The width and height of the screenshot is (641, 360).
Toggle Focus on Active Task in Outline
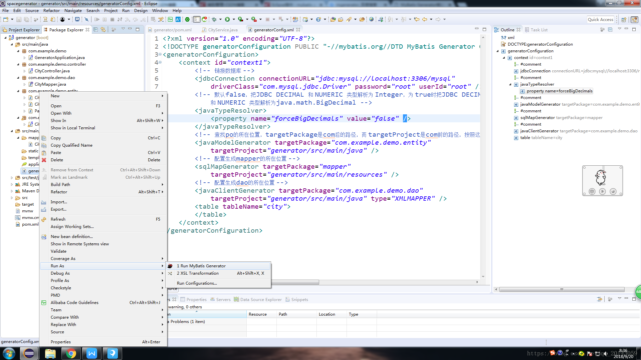(x=602, y=30)
